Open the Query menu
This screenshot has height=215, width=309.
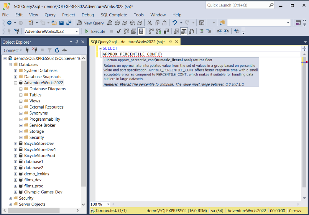(50, 15)
